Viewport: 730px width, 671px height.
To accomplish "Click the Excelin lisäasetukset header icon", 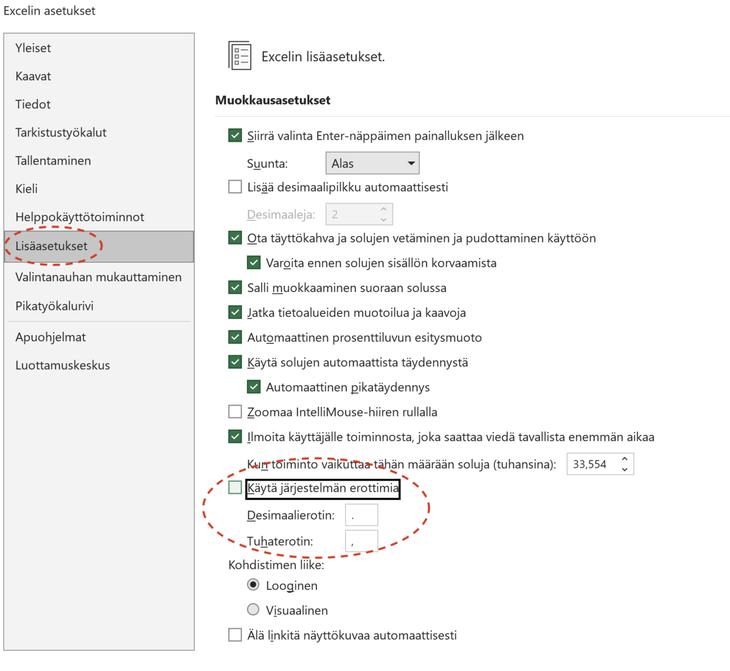I will click(x=240, y=56).
